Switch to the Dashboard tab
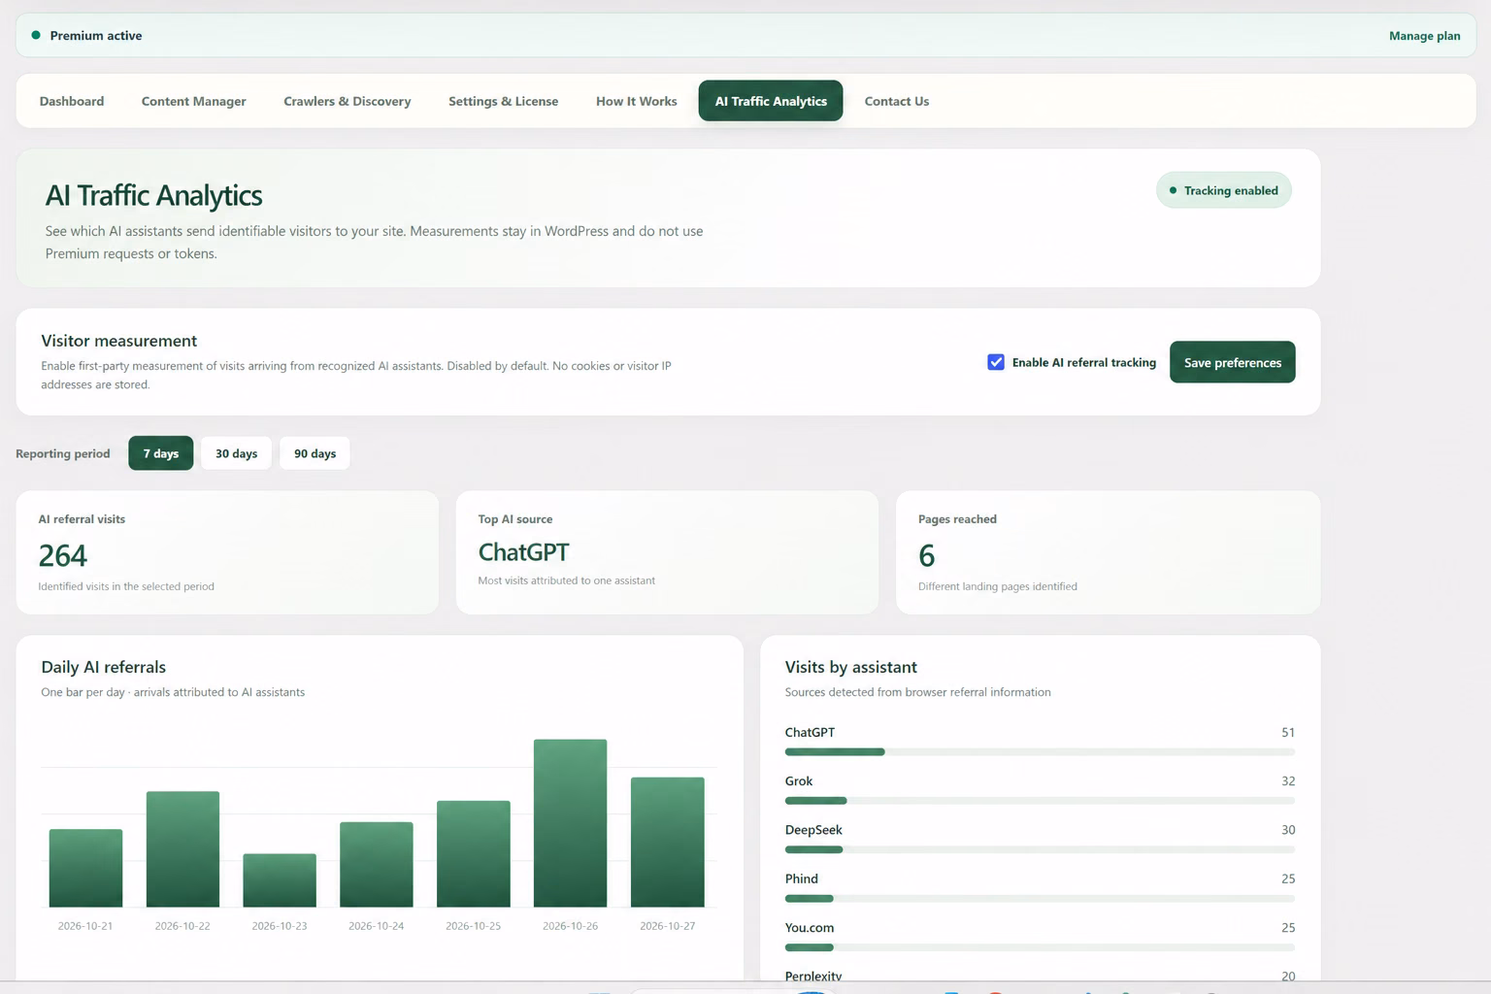Image resolution: width=1491 pixels, height=994 pixels. point(72,101)
